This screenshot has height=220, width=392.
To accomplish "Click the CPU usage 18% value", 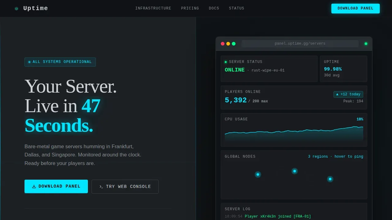I will [x=360, y=119].
